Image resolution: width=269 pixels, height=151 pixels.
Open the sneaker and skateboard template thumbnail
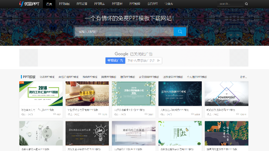click(x=87, y=94)
